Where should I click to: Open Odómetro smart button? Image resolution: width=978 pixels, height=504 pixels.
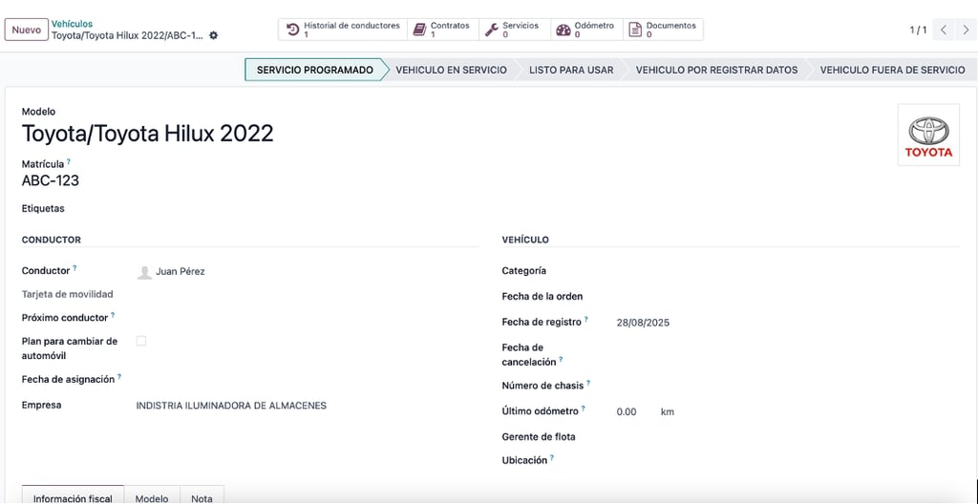point(586,30)
